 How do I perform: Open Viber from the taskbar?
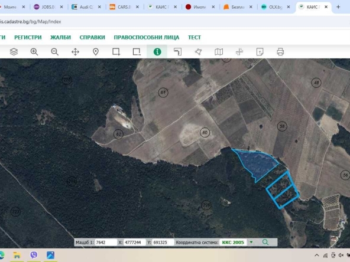click(x=34, y=255)
